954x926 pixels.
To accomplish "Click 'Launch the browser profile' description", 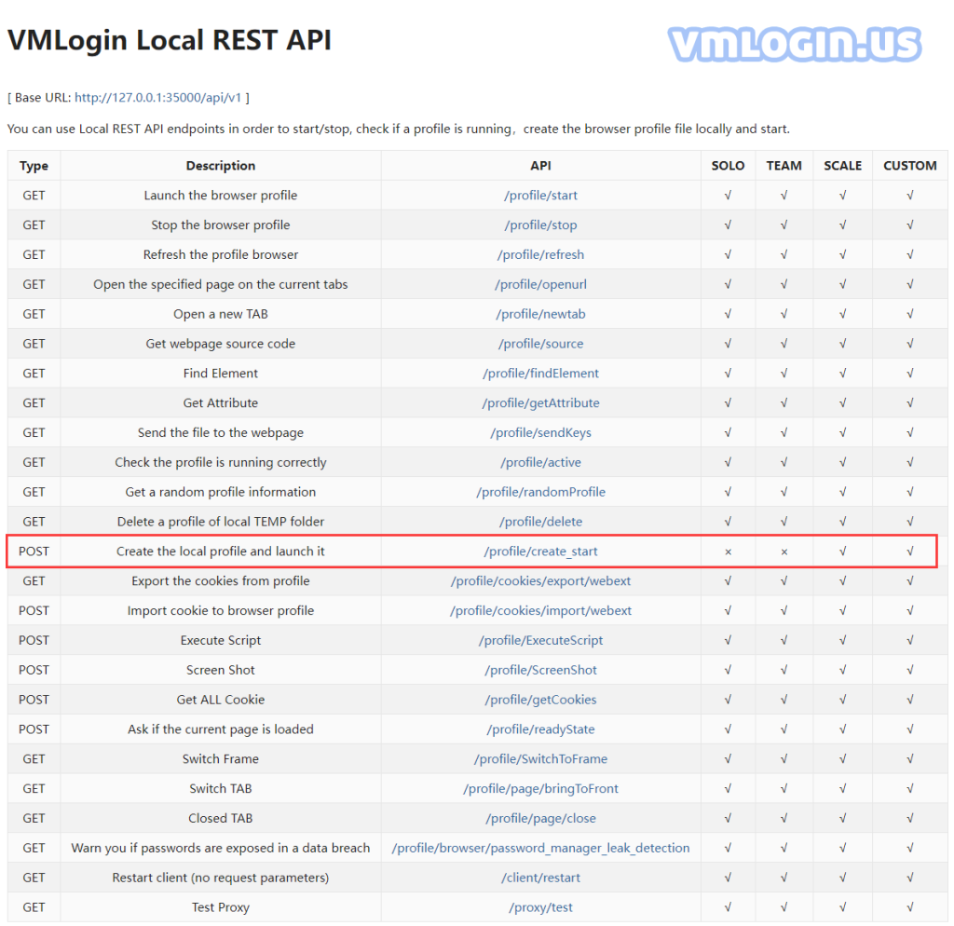I will tap(220, 196).
